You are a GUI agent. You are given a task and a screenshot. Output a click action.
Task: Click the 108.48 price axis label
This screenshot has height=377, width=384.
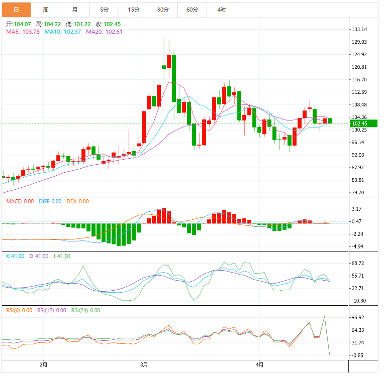click(359, 105)
